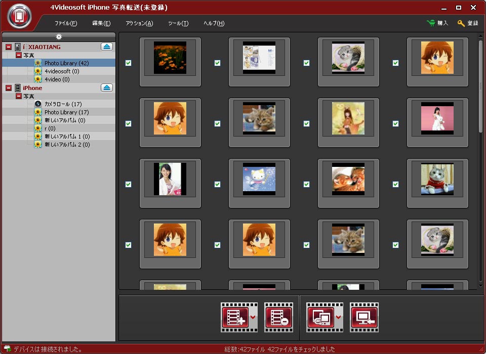Open the add photo dropdown arrow

pos(253,318)
